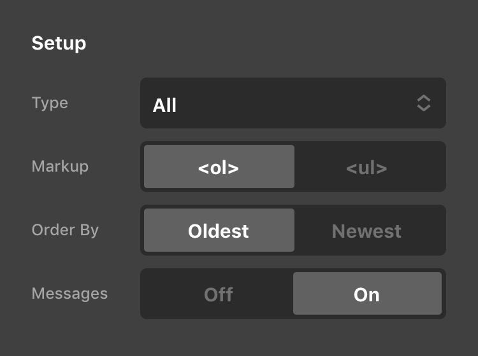Screen dimensions: 478x356
Task: Use ordered list tag for markup
Action: [x=219, y=167]
